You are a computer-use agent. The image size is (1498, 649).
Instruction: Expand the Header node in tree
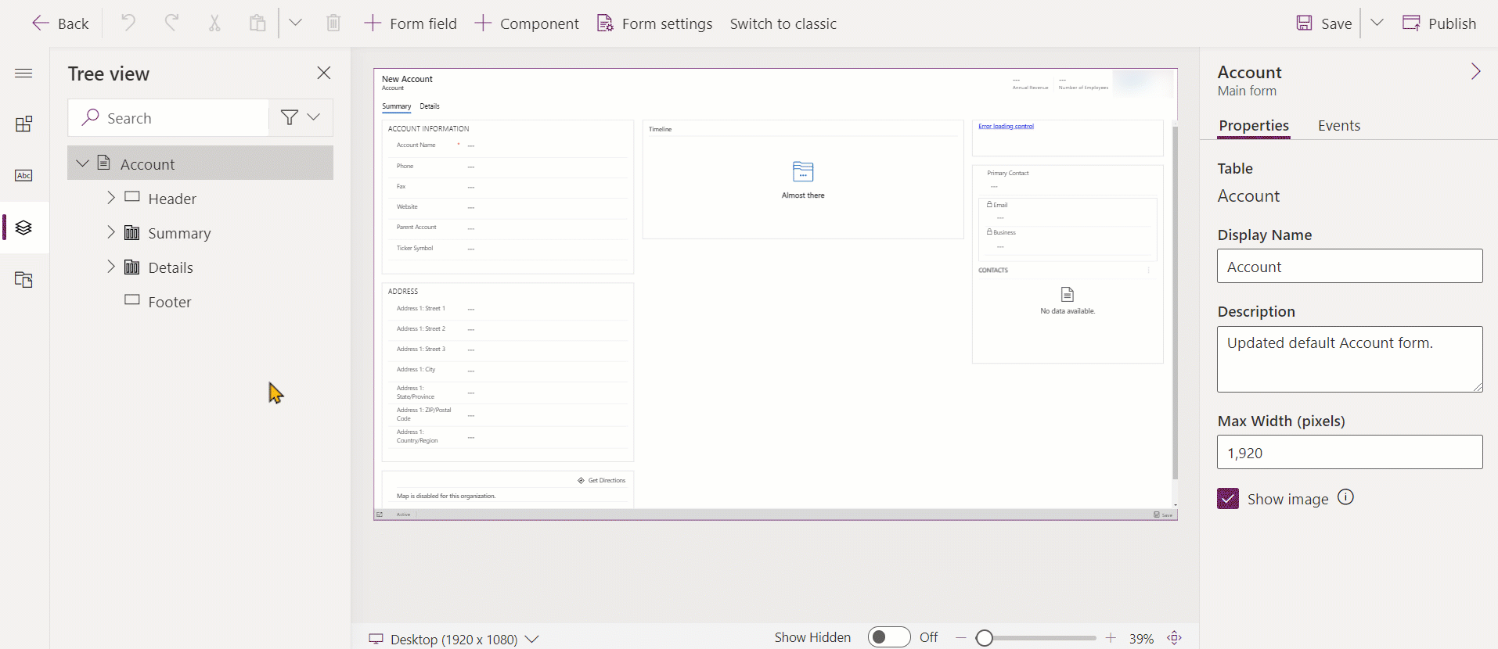(111, 198)
